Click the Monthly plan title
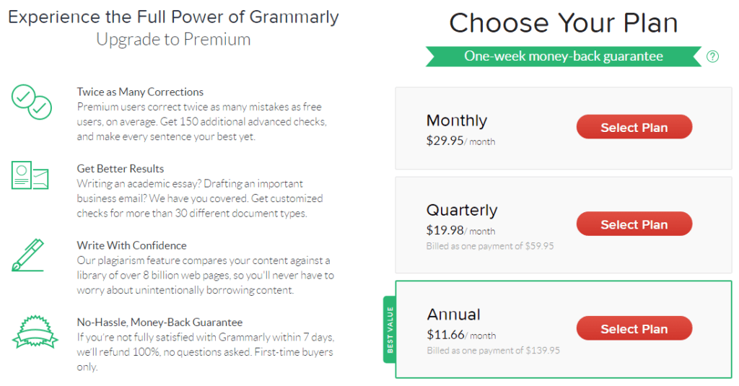739x386 pixels. (x=457, y=120)
